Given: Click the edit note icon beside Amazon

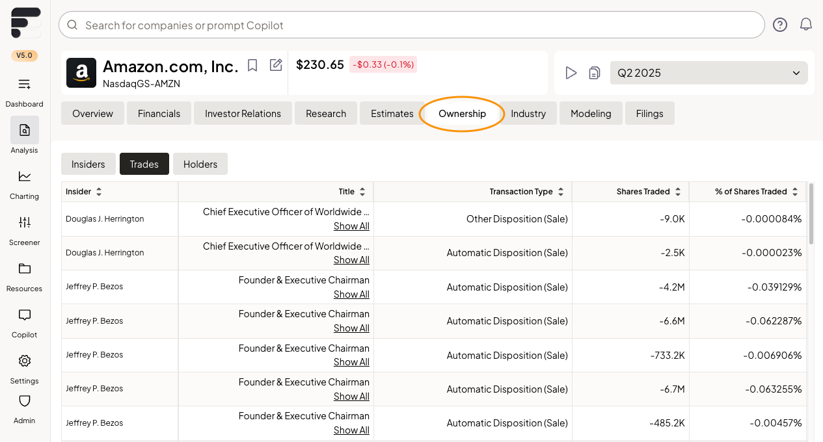Looking at the screenshot, I should (x=276, y=65).
